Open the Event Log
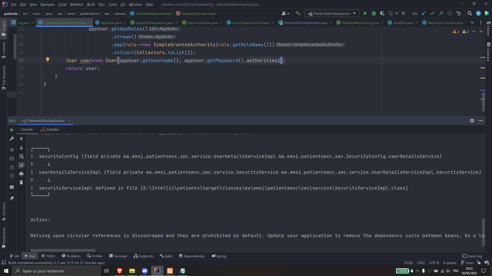Viewport: 492px width, 276px height. (x=472, y=256)
